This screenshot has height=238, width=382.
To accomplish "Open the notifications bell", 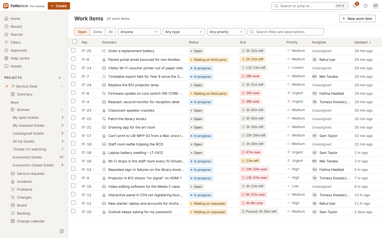I will 355,6.
